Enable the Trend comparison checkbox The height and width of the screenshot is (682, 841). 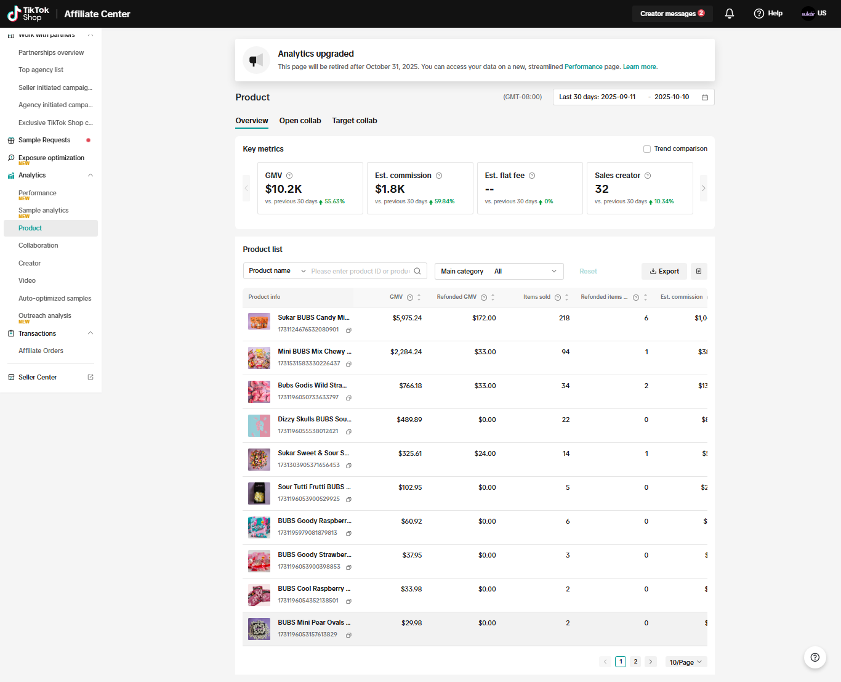pyautogui.click(x=647, y=148)
